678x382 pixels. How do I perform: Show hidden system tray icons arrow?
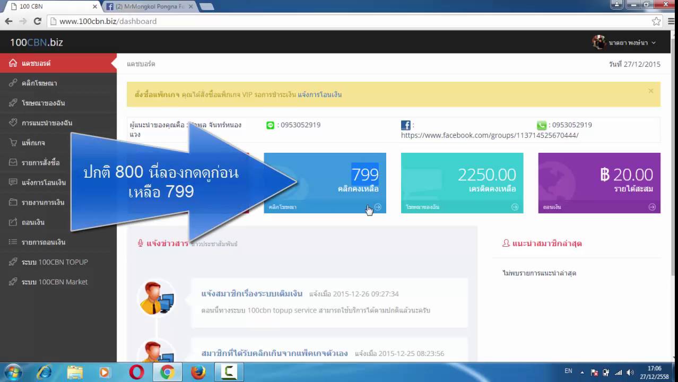point(582,372)
